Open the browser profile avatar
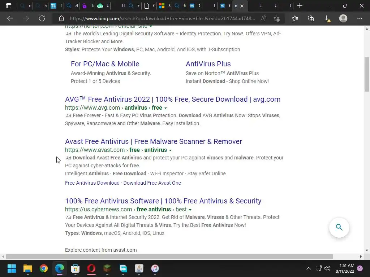 point(343,18)
